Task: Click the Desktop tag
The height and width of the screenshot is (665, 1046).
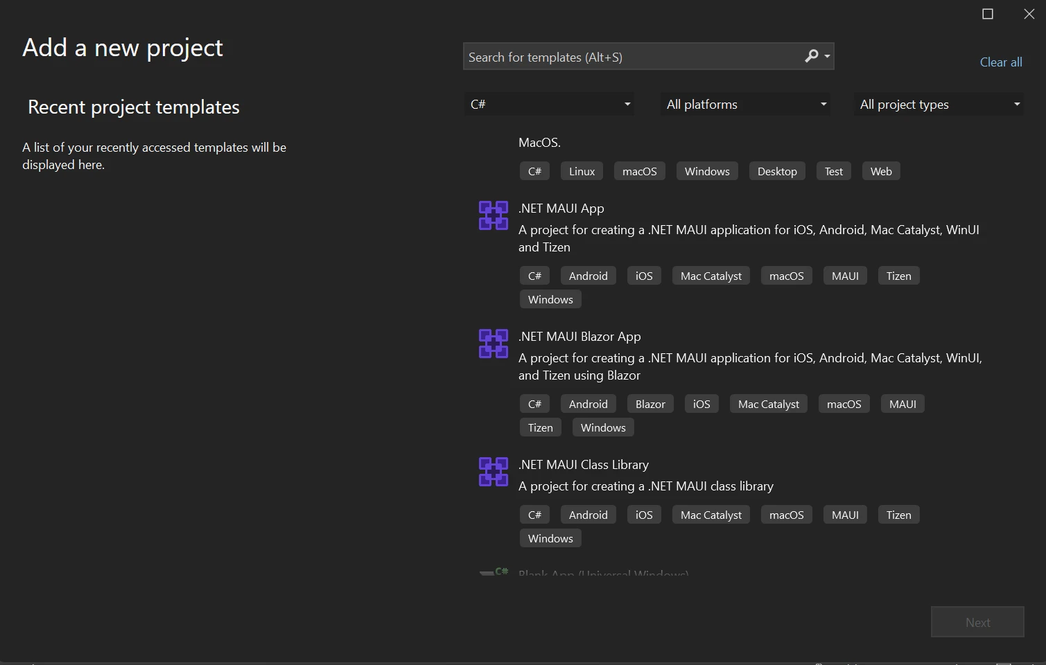Action: [777, 171]
